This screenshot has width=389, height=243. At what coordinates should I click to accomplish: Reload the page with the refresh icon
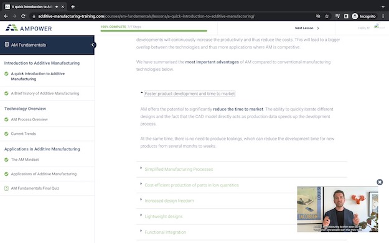pyautogui.click(x=23, y=16)
